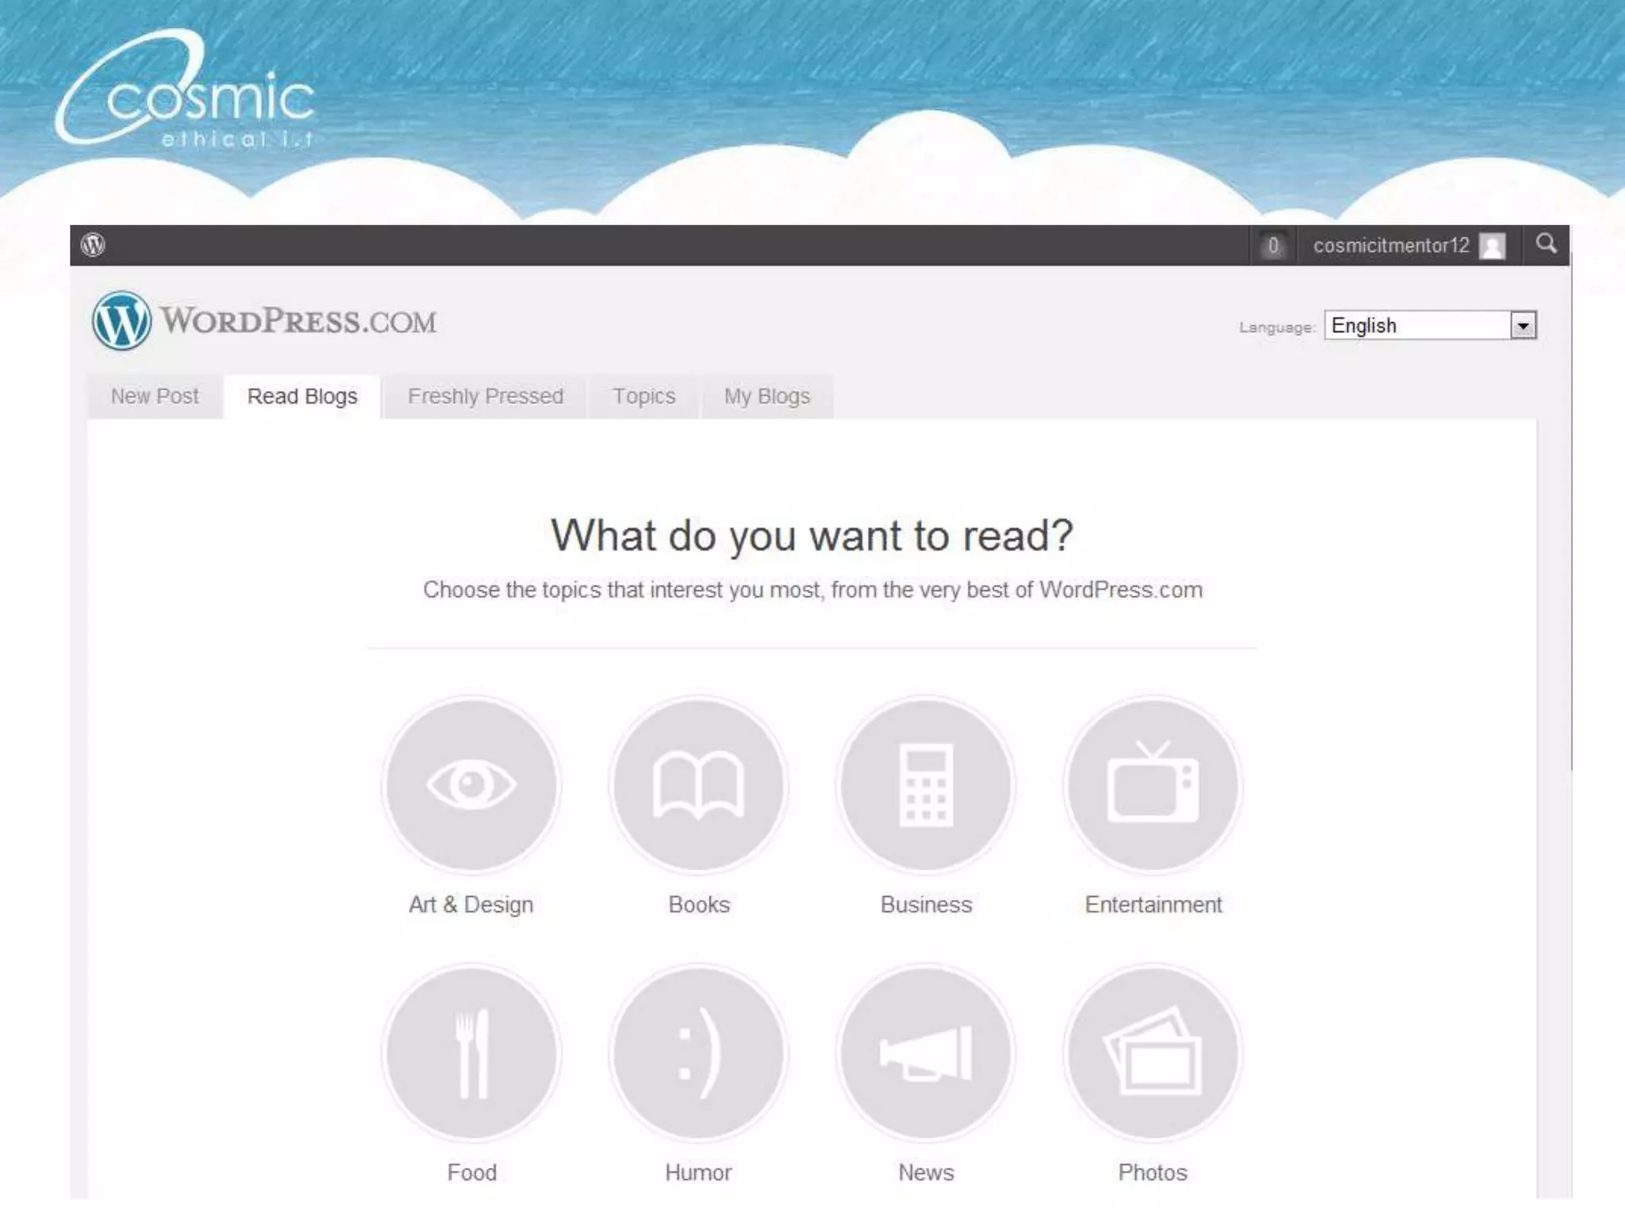
Task: Click the search magnifier in admin bar
Action: [1546, 244]
